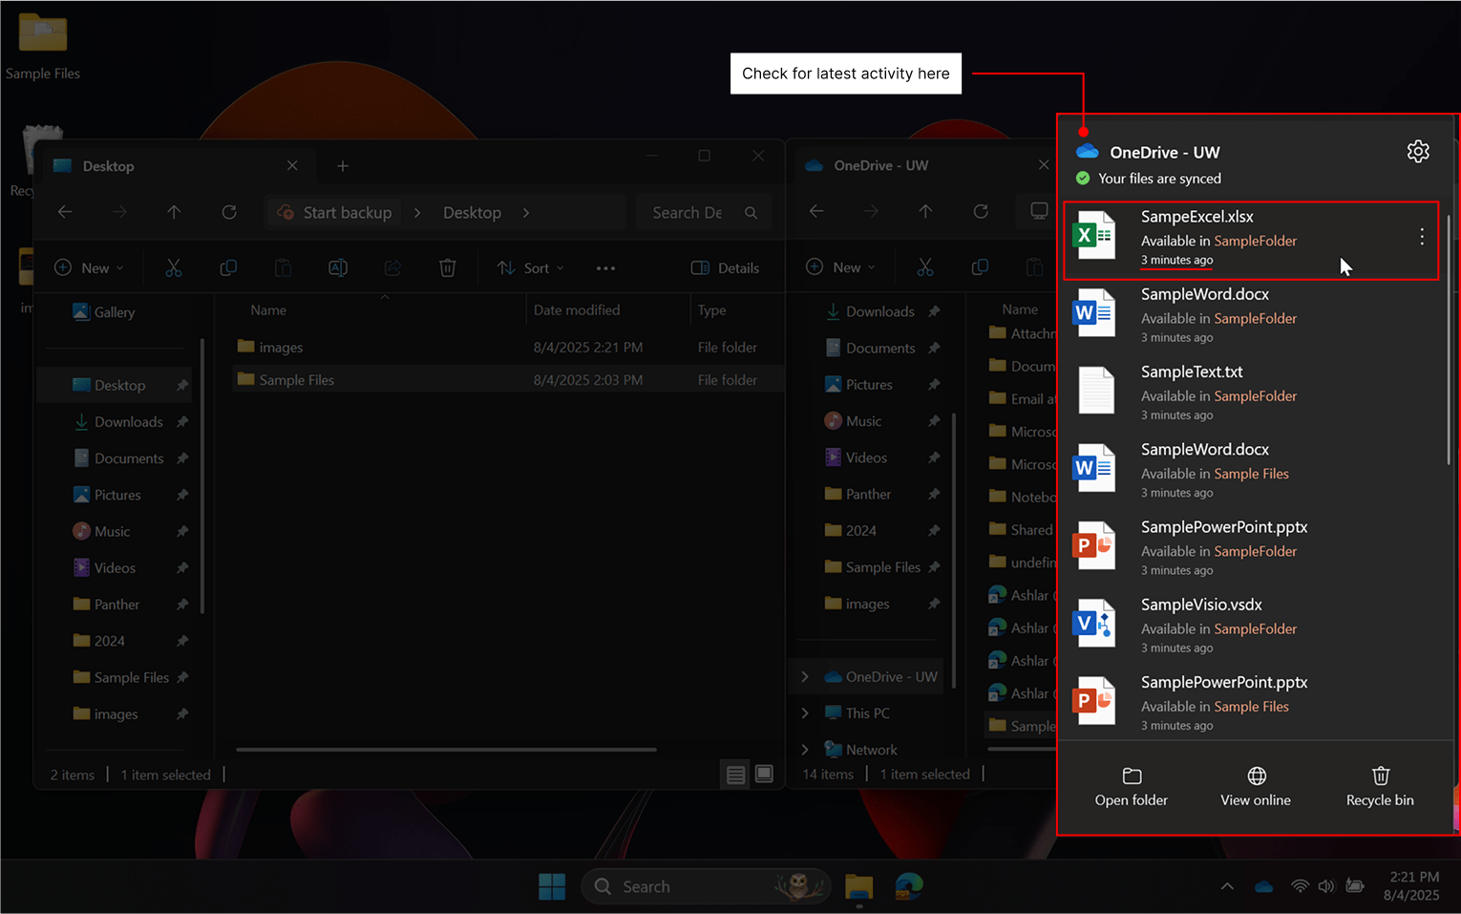Screen dimensions: 1461x914
Task: Switch to large thumbnail view
Action: [x=764, y=774]
